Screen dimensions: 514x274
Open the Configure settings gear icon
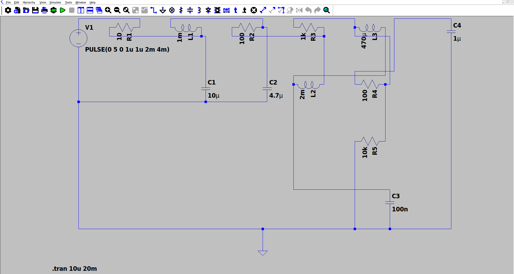[8, 10]
